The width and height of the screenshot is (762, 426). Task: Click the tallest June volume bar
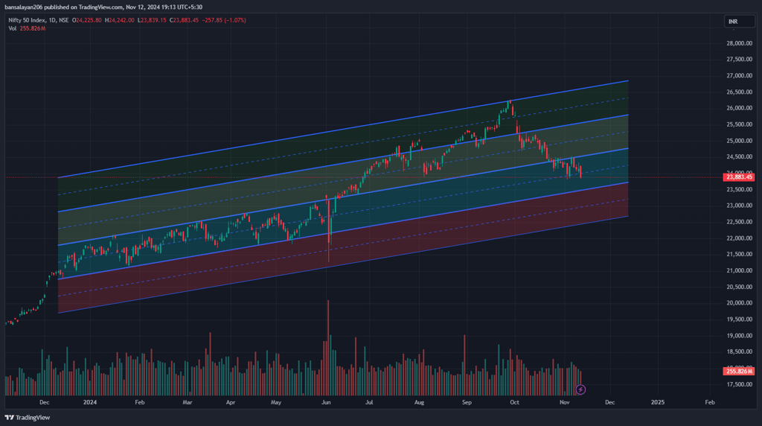(328, 348)
